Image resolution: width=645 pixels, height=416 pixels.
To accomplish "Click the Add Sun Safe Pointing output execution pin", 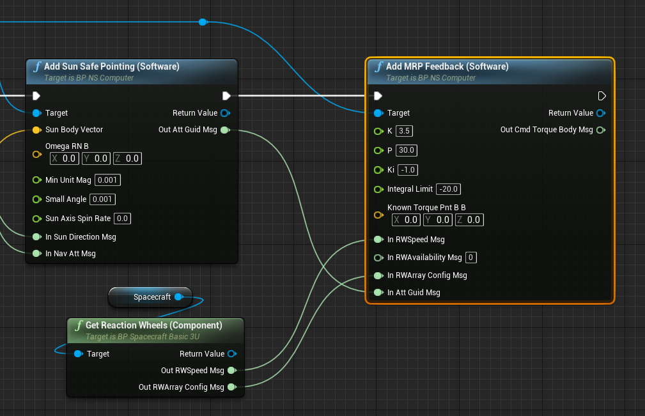I will tap(226, 96).
